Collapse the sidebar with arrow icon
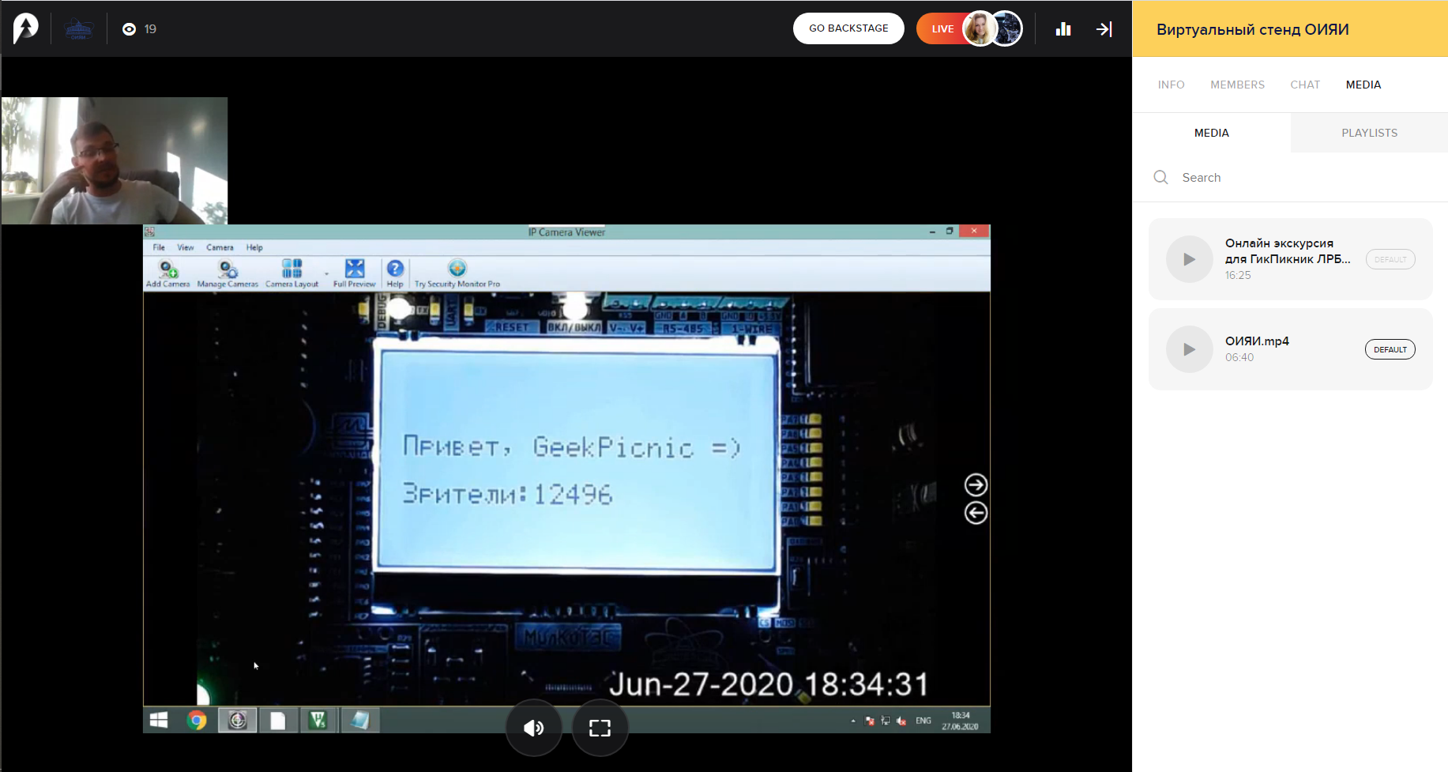 click(x=1104, y=29)
